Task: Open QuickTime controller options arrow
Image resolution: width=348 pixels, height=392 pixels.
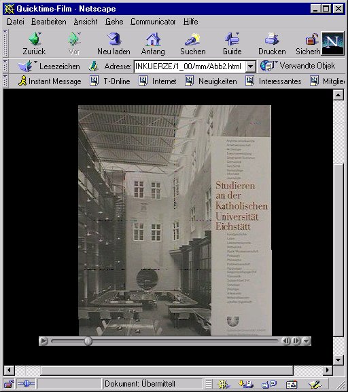Action: (x=306, y=341)
